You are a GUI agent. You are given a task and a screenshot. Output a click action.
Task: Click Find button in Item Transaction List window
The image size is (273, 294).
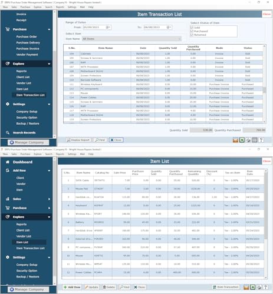tap(100, 140)
